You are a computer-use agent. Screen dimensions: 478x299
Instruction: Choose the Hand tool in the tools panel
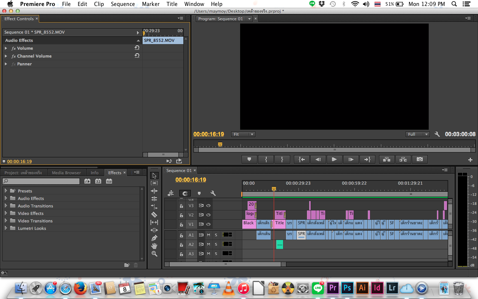(x=154, y=246)
